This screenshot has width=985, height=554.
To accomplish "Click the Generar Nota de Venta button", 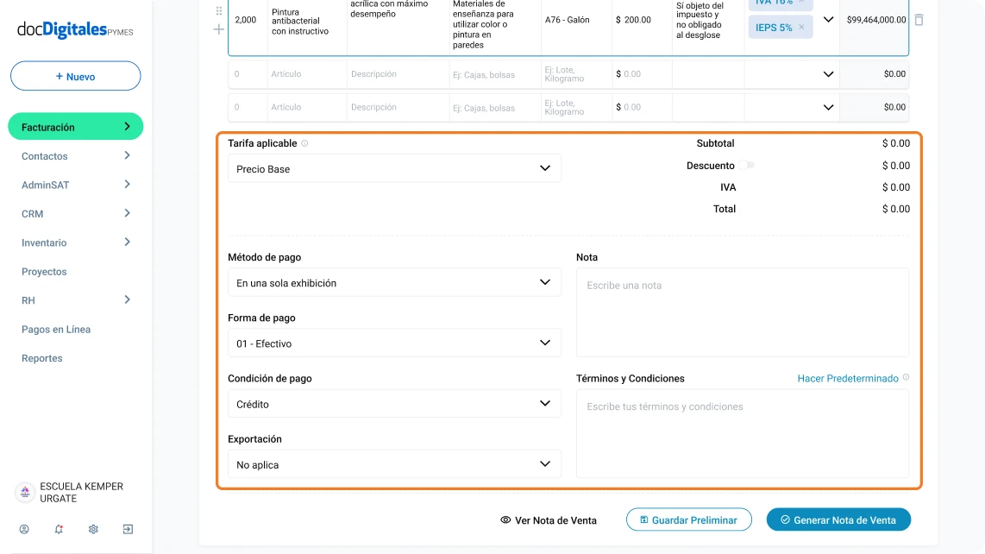I will pos(838,519).
